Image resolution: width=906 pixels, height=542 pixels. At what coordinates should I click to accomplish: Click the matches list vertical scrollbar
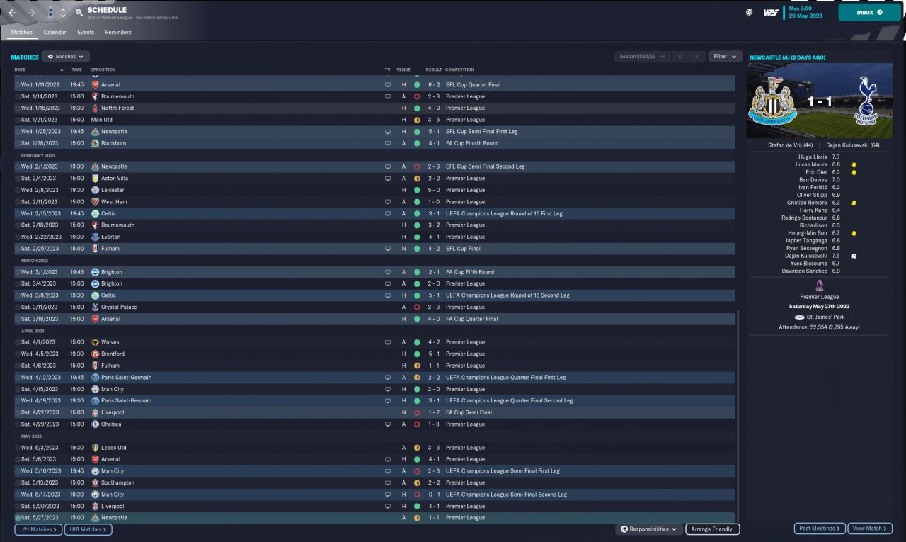click(x=738, y=417)
